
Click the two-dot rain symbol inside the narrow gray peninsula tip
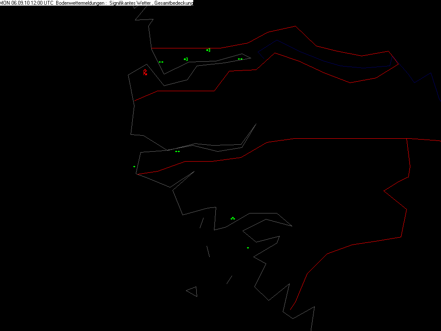point(240,59)
